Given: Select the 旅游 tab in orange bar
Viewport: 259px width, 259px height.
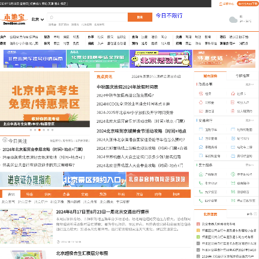Looking at the screenshot, I should (x=103, y=194).
